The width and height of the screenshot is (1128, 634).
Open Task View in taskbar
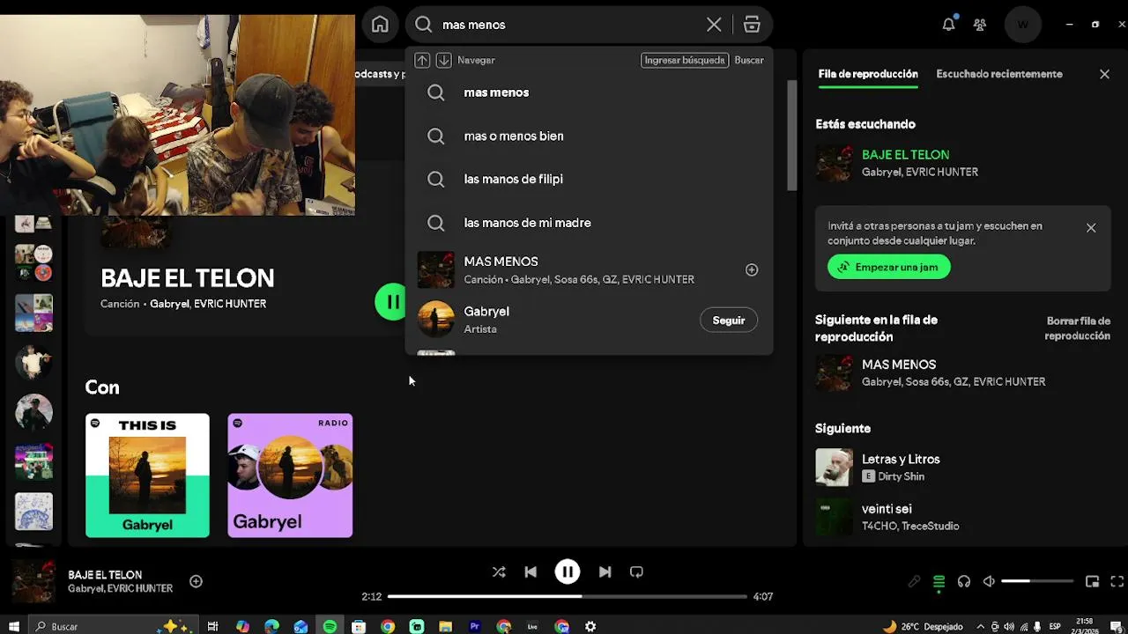212,626
